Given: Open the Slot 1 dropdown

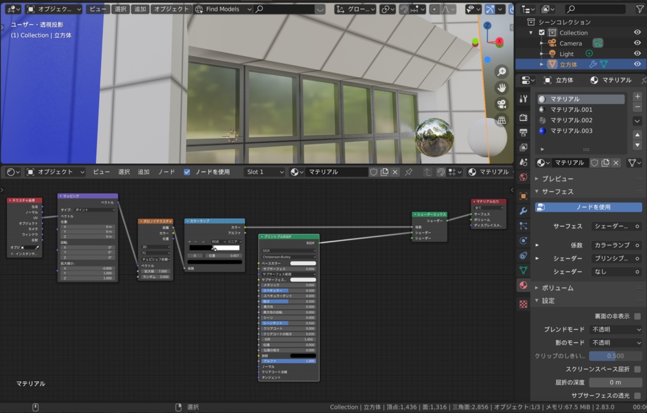Looking at the screenshot, I should pyautogui.click(x=264, y=172).
